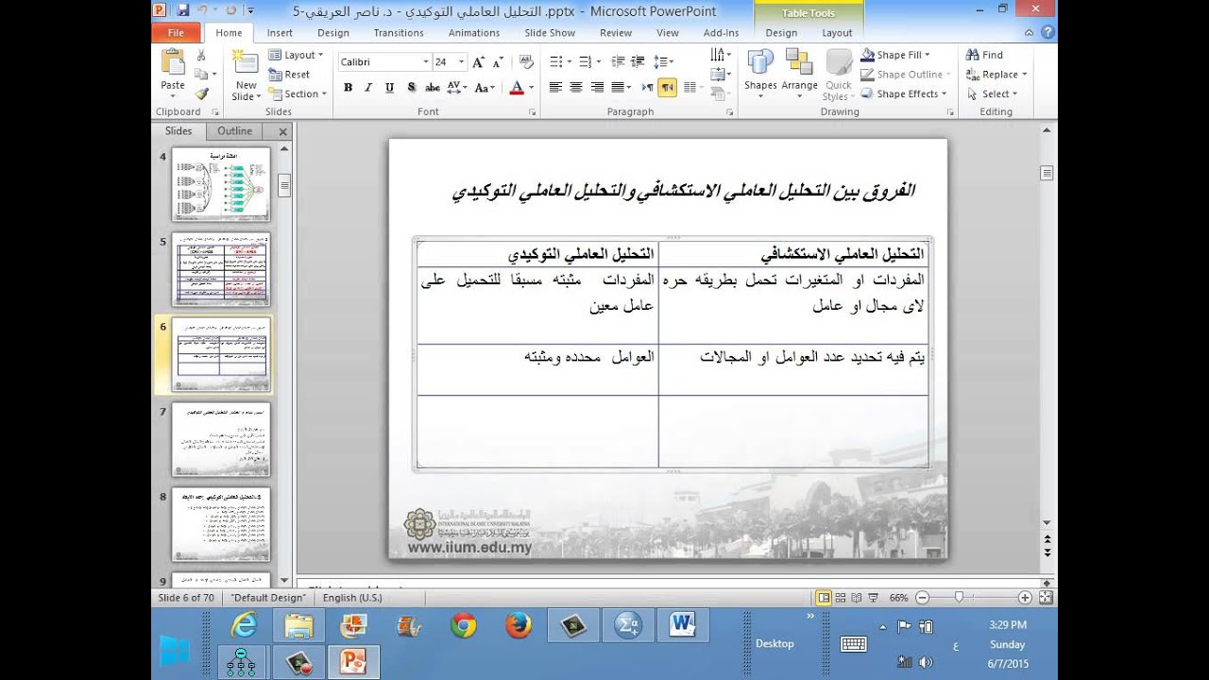Viewport: 1209px width, 680px height.
Task: Reset the slide layout
Action: click(289, 75)
